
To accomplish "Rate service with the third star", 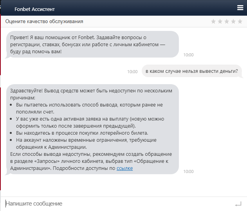I will tap(227, 21).
